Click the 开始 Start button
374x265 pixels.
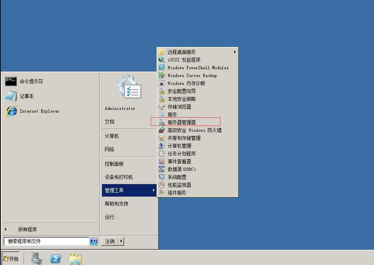(x=11, y=259)
